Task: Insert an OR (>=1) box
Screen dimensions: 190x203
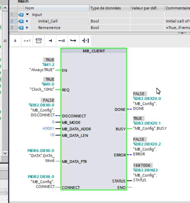Action: pos(27,41)
